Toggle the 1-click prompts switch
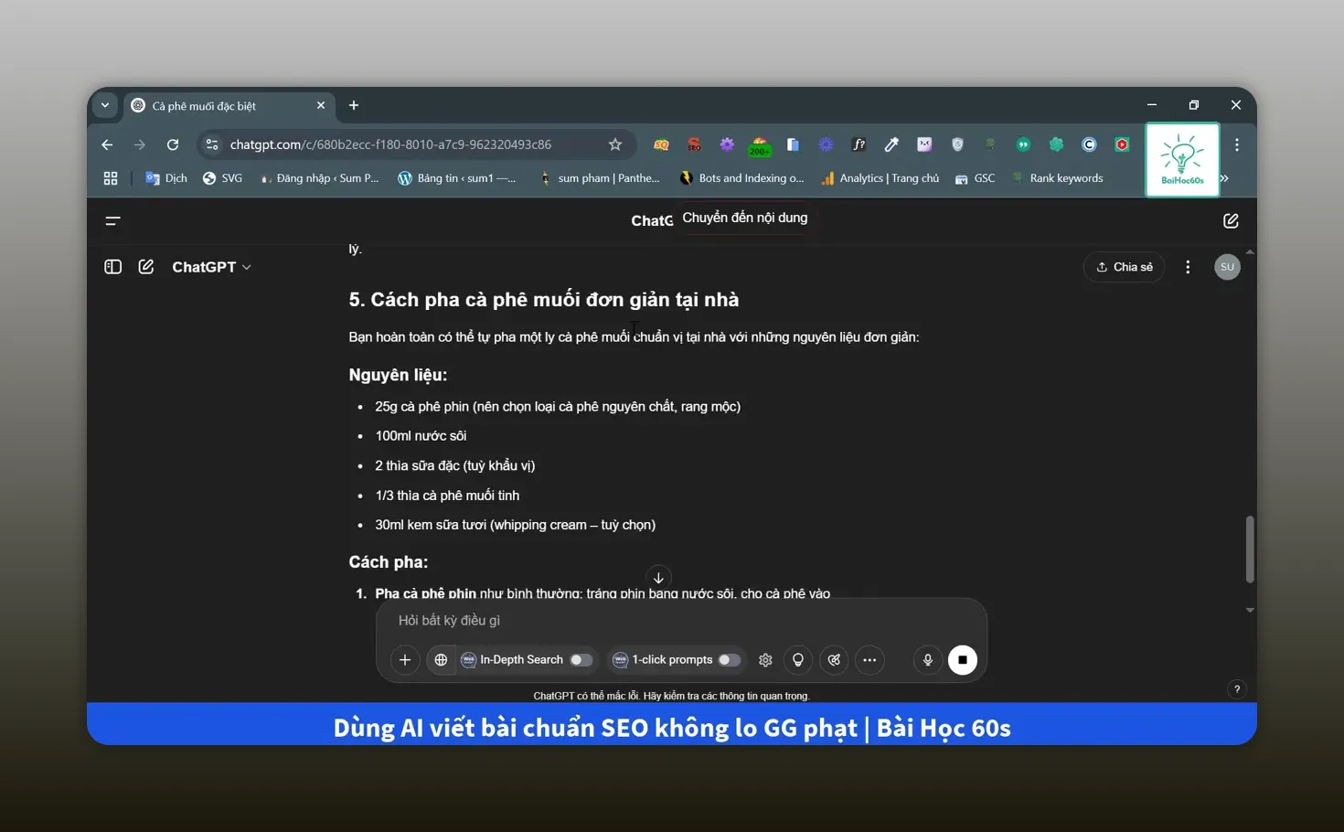The height and width of the screenshot is (832, 1344). point(729,660)
